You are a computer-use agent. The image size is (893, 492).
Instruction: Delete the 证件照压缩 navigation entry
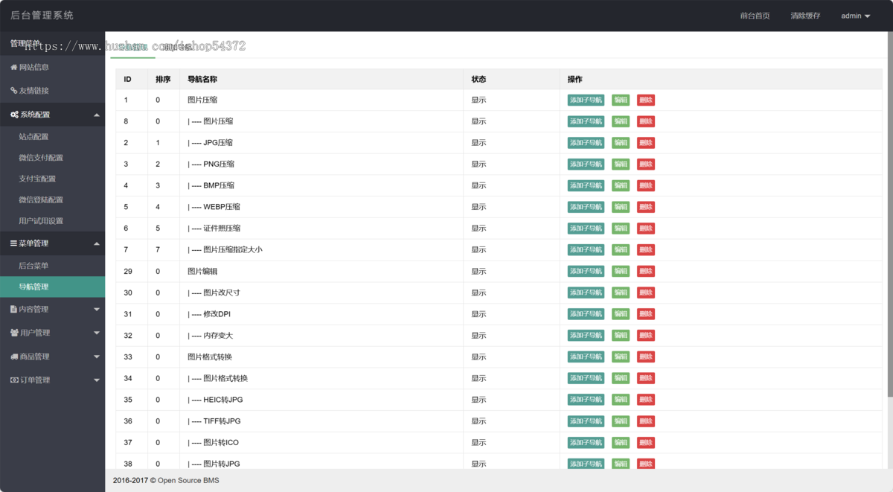tap(646, 229)
